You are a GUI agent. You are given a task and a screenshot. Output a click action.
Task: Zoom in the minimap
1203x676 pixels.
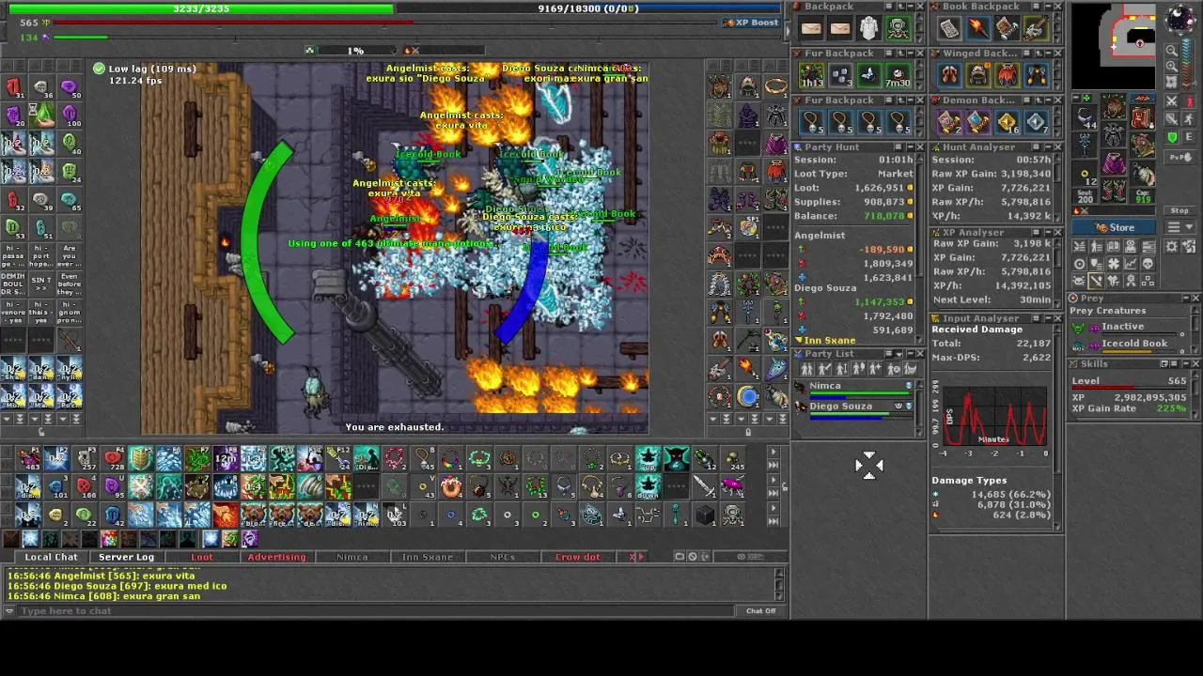(x=1171, y=66)
